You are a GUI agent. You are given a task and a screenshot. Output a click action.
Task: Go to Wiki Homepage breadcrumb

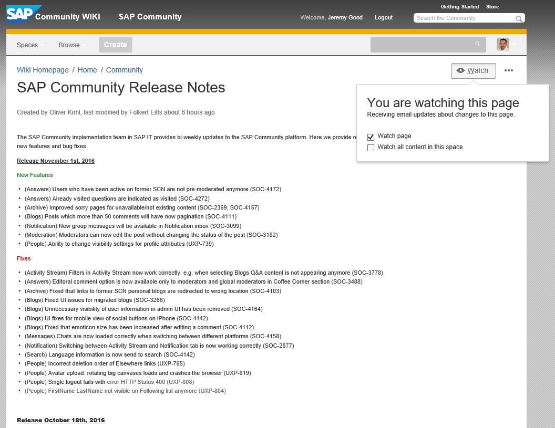click(x=43, y=70)
